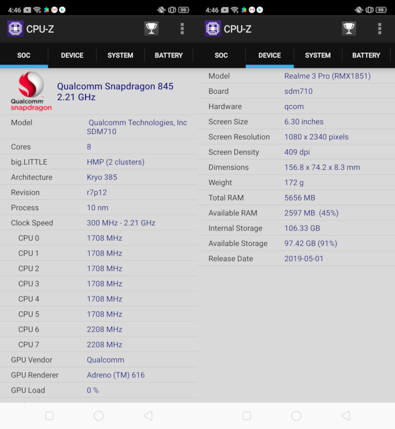395x429 pixels.
Task: Open the three-dot overflow menu in right screen
Action: (380, 28)
